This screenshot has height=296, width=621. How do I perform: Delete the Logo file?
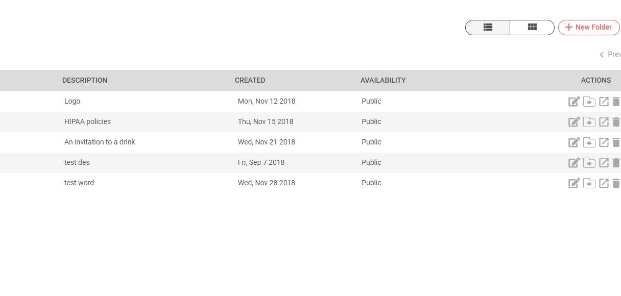click(x=616, y=102)
